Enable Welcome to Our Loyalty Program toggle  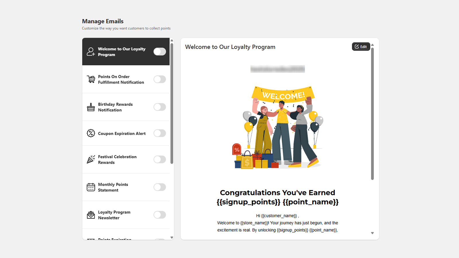tap(160, 52)
